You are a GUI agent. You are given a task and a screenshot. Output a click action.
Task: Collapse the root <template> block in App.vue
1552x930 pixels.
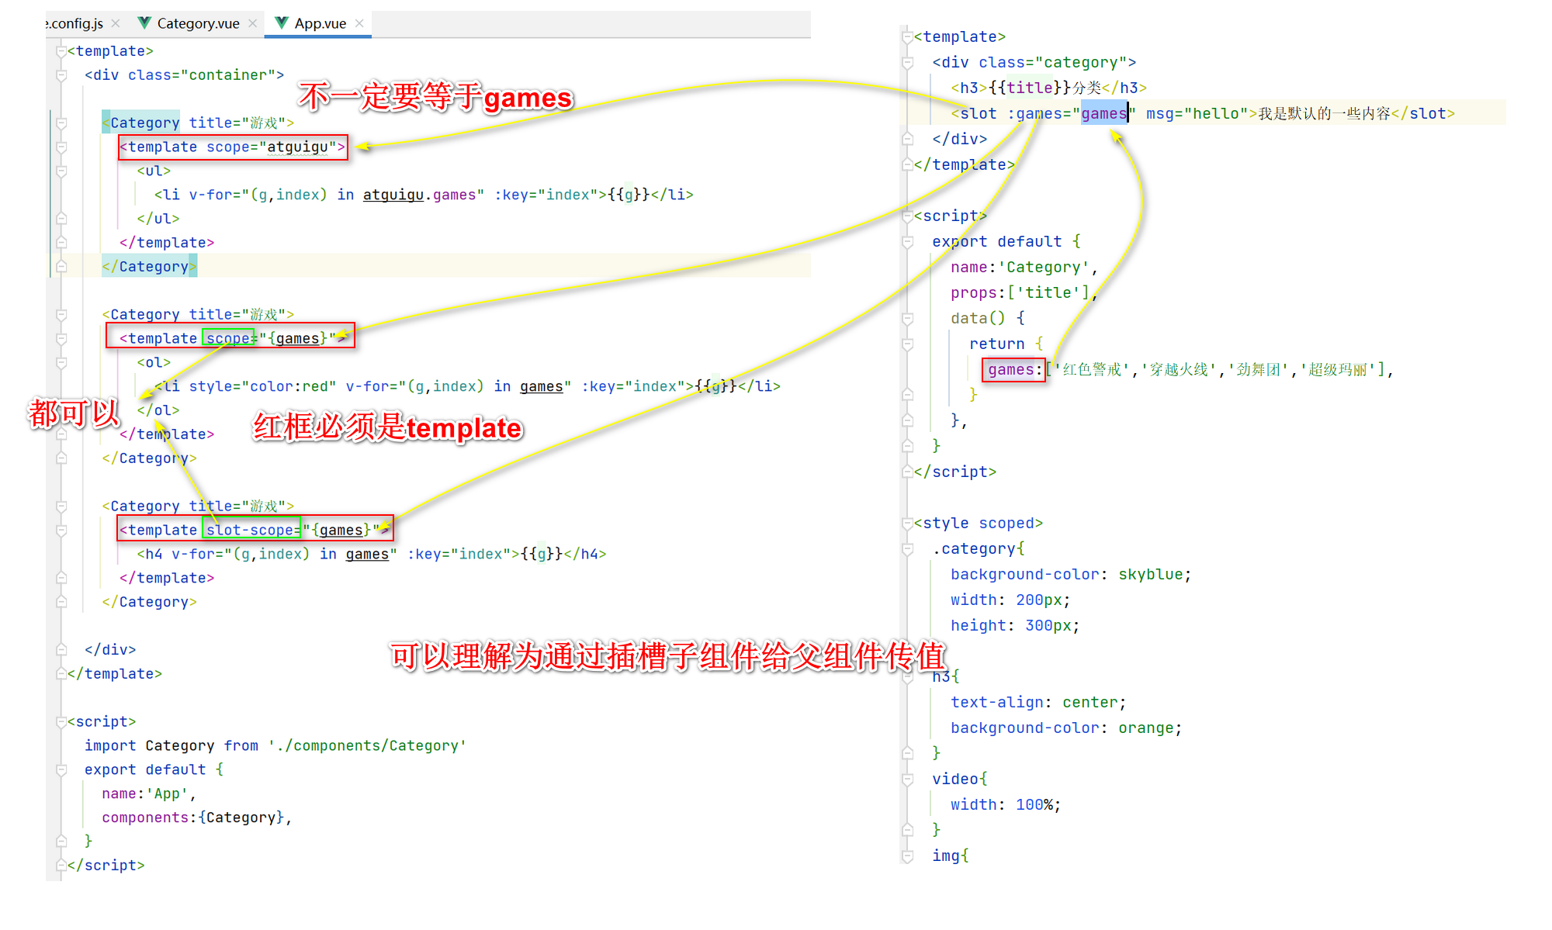(x=61, y=51)
